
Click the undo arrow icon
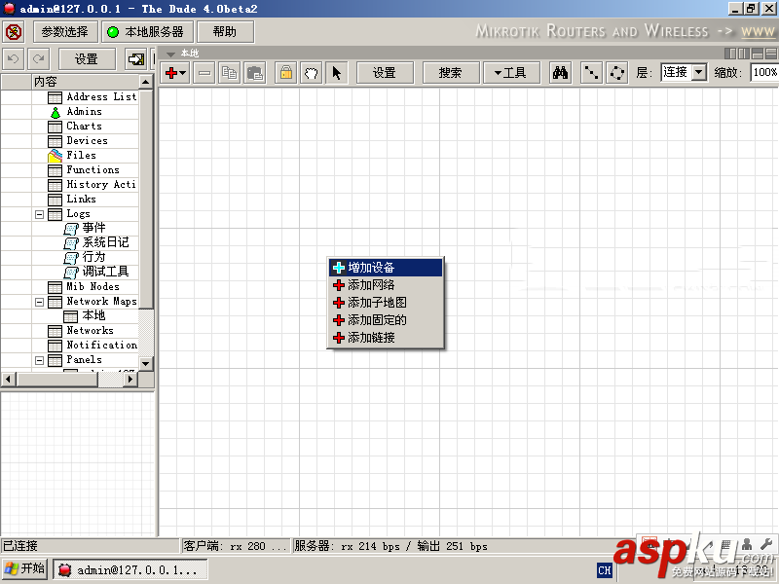click(14, 59)
